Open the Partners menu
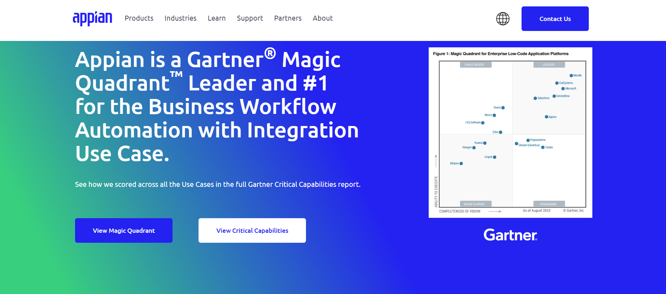Image resolution: width=666 pixels, height=294 pixels. coord(288,18)
